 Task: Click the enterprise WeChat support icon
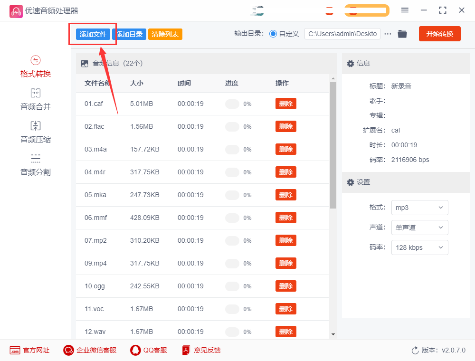point(68,350)
